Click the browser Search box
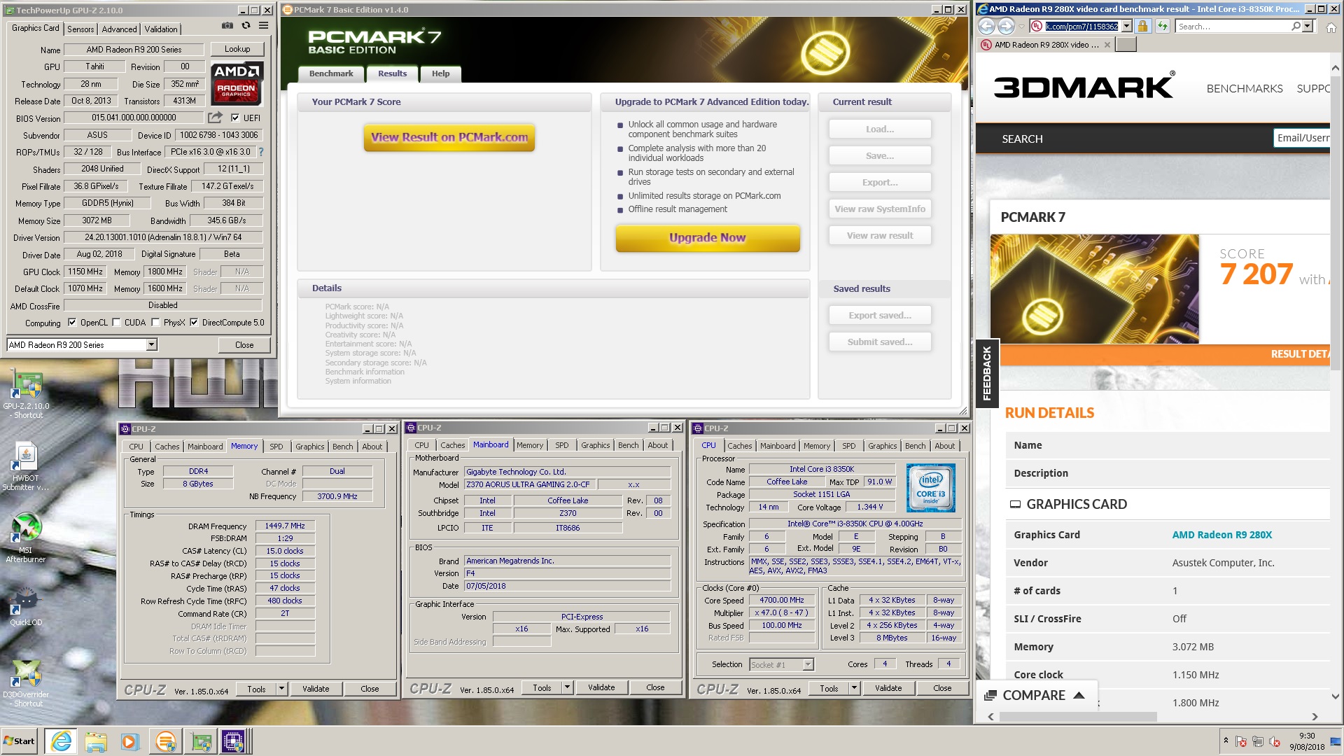The width and height of the screenshot is (1344, 756). [1233, 27]
